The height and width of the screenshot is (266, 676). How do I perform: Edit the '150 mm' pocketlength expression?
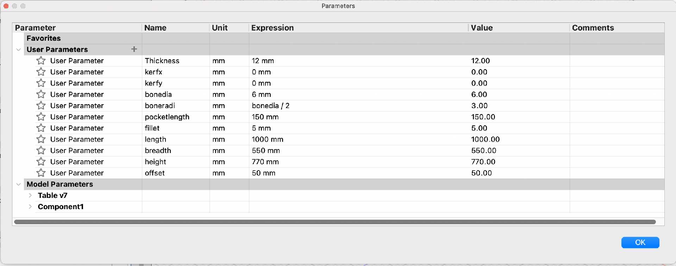coord(358,117)
